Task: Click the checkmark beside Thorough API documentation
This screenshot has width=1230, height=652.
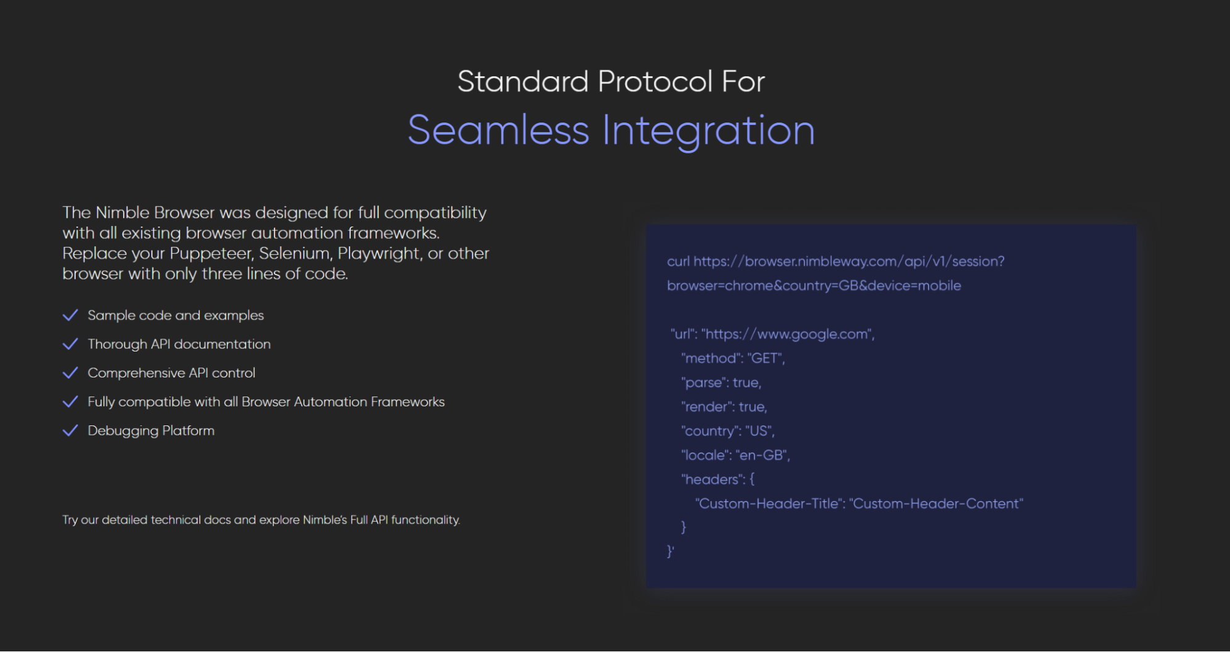Action: click(70, 344)
